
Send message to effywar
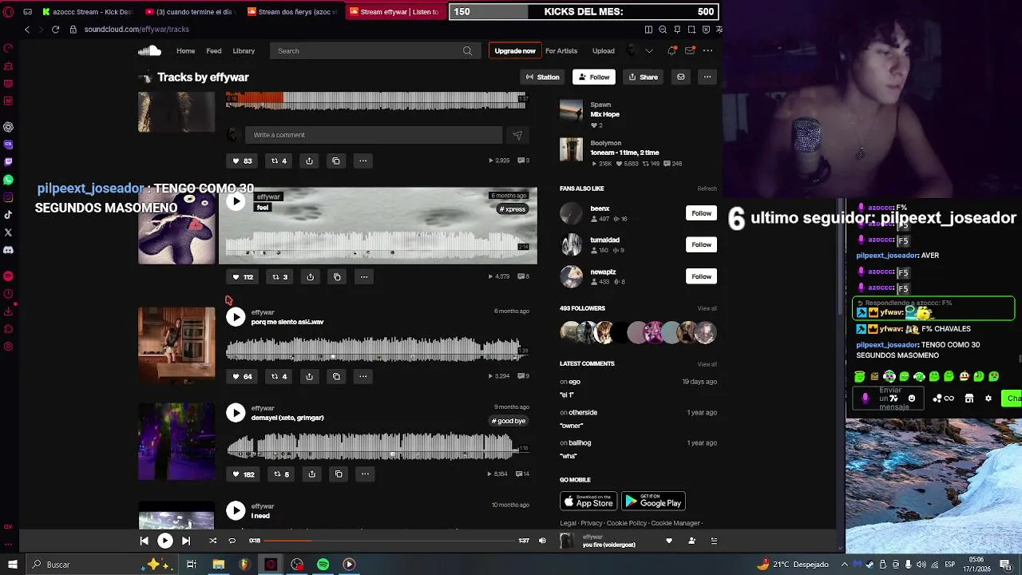(681, 77)
